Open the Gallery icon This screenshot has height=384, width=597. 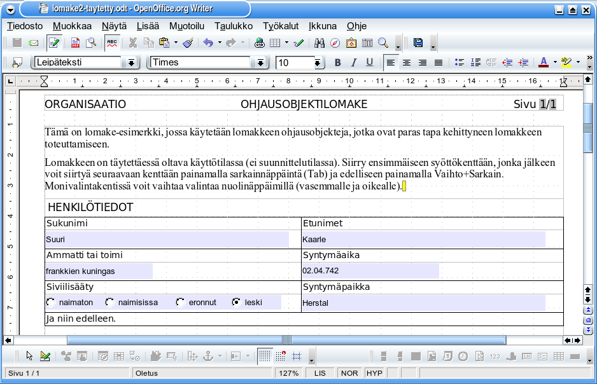point(351,43)
